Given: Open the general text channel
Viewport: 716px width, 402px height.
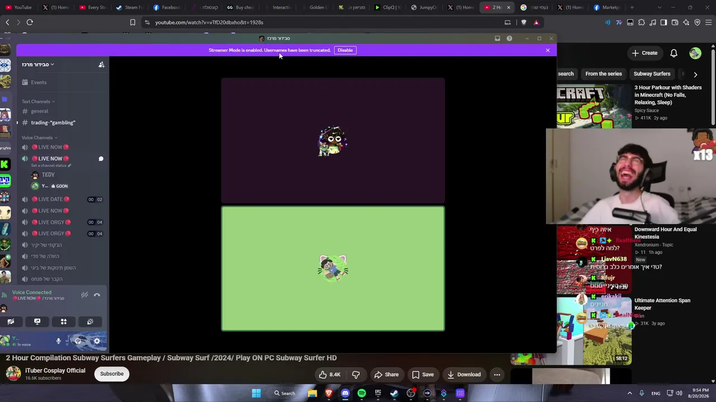Looking at the screenshot, I should point(39,111).
